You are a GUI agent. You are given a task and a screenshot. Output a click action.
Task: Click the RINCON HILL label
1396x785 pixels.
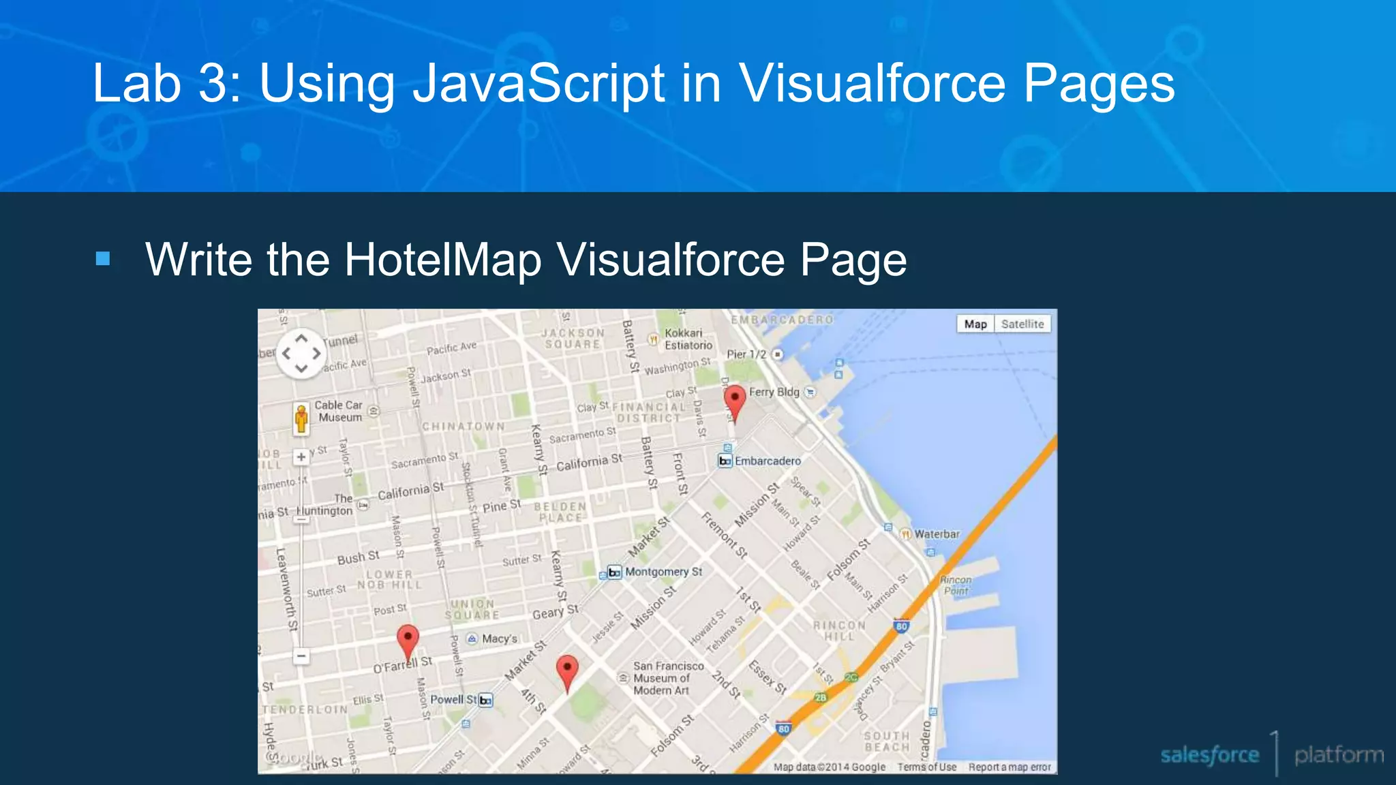[x=839, y=630]
